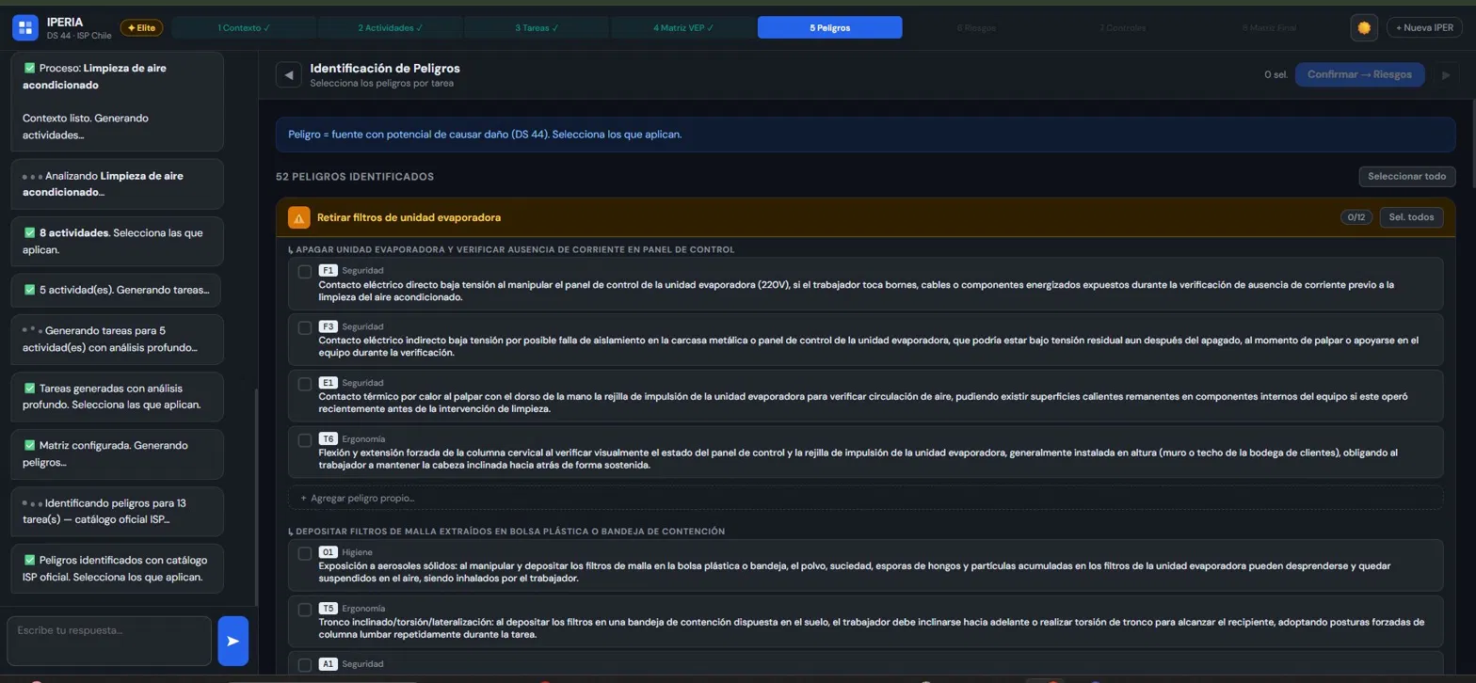This screenshot has width=1476, height=683.
Task: Start a new assessment with + Nueva IPER
Action: pos(1424,28)
